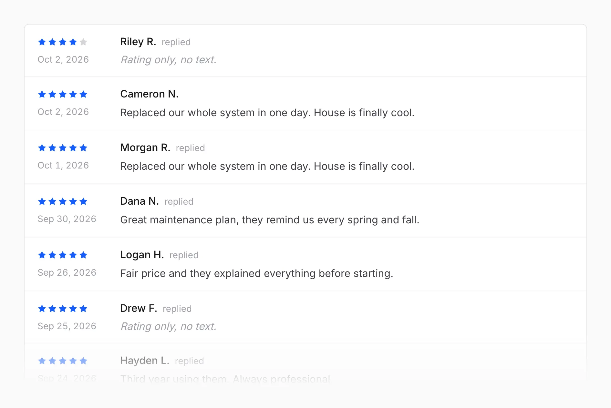Click the star rating on Morgan R.'s review
Image resolution: width=611 pixels, height=408 pixels.
point(63,148)
